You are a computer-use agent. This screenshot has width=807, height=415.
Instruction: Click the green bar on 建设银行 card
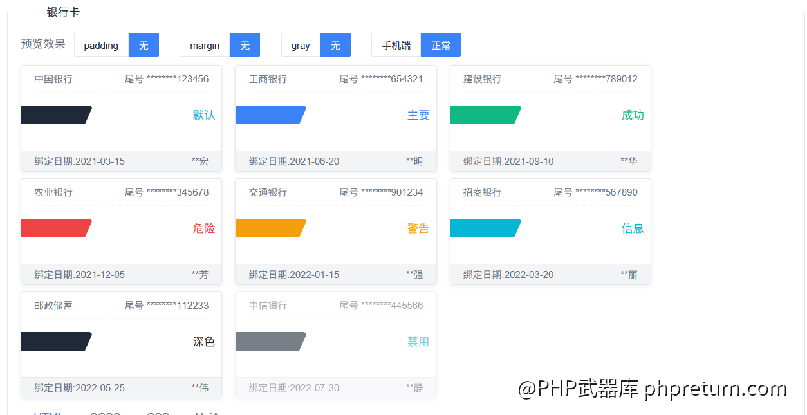click(x=484, y=115)
